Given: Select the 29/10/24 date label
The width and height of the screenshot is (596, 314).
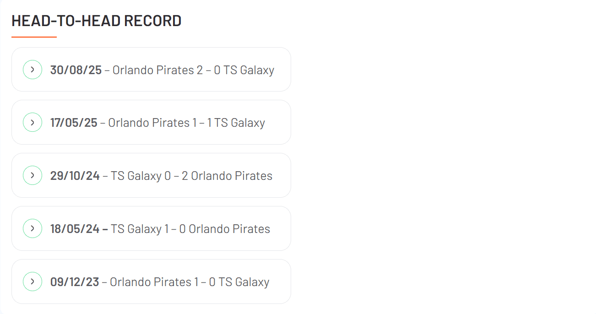Looking at the screenshot, I should 75,176.
